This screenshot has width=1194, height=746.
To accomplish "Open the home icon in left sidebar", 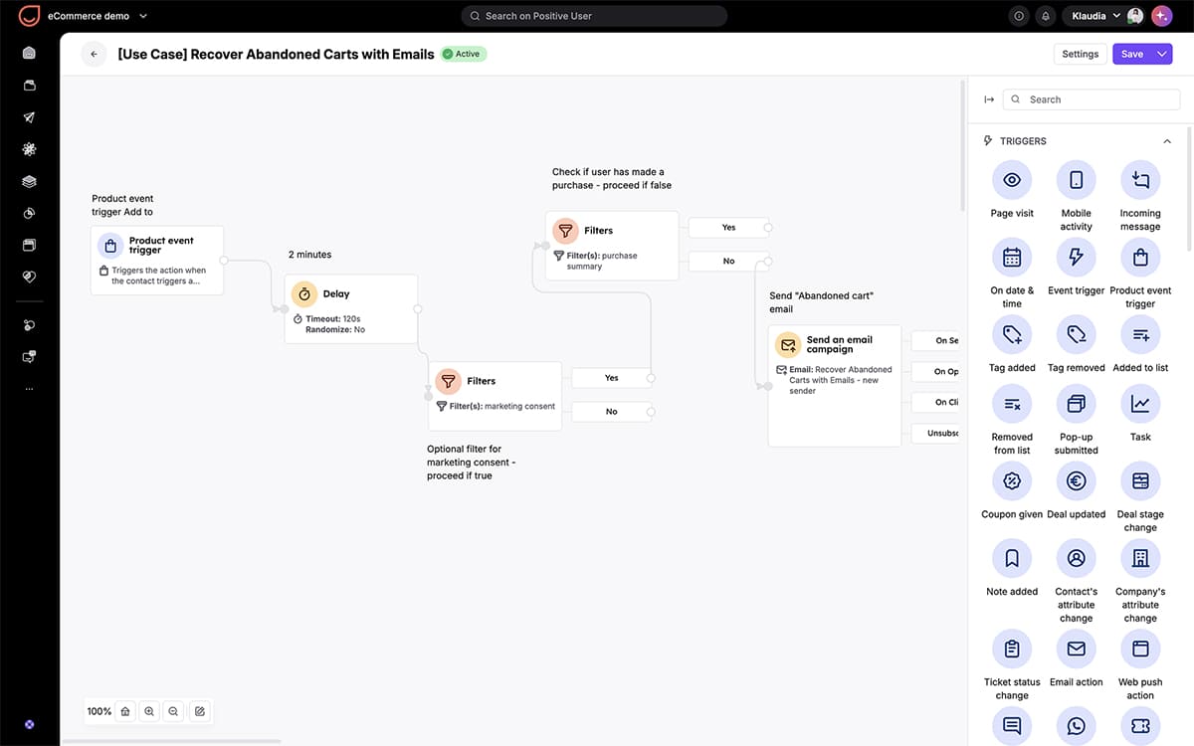I will 29,54.
